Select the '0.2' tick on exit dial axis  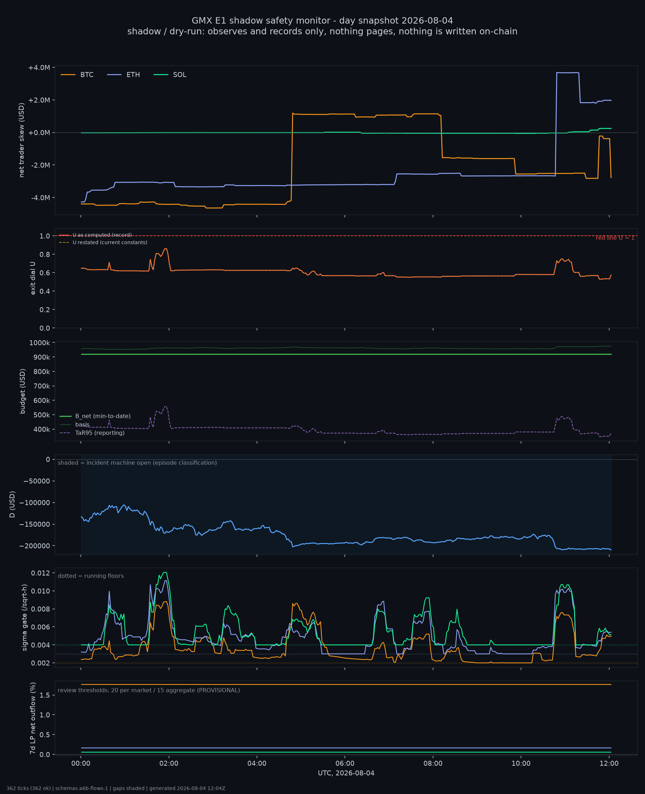(45, 309)
